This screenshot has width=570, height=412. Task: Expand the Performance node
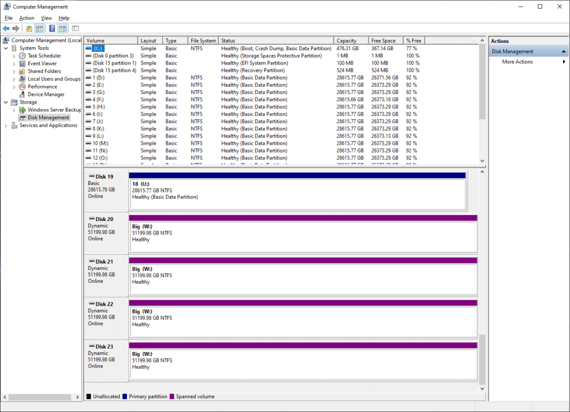(x=14, y=87)
